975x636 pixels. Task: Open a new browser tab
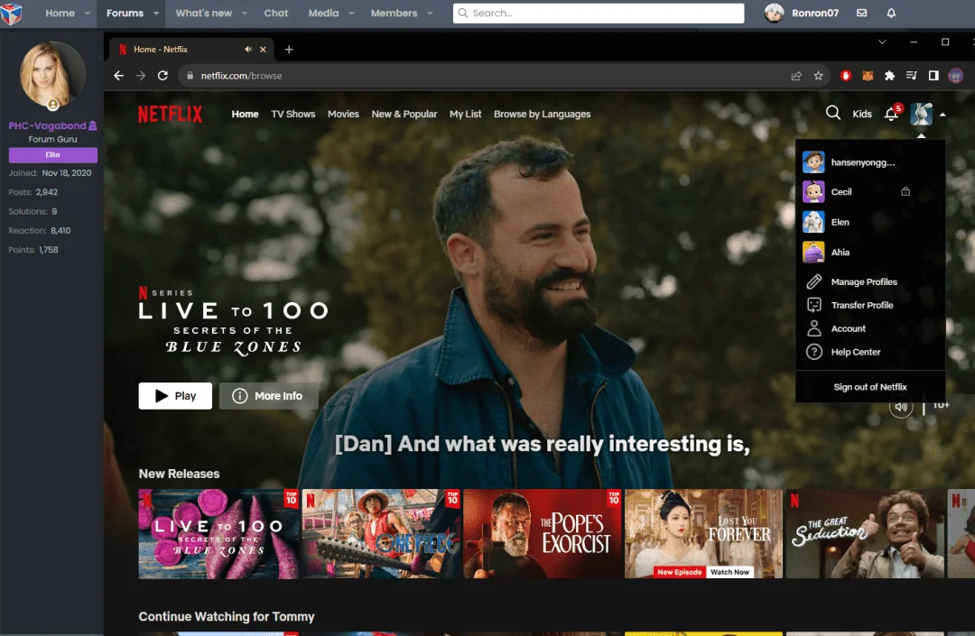coord(289,49)
